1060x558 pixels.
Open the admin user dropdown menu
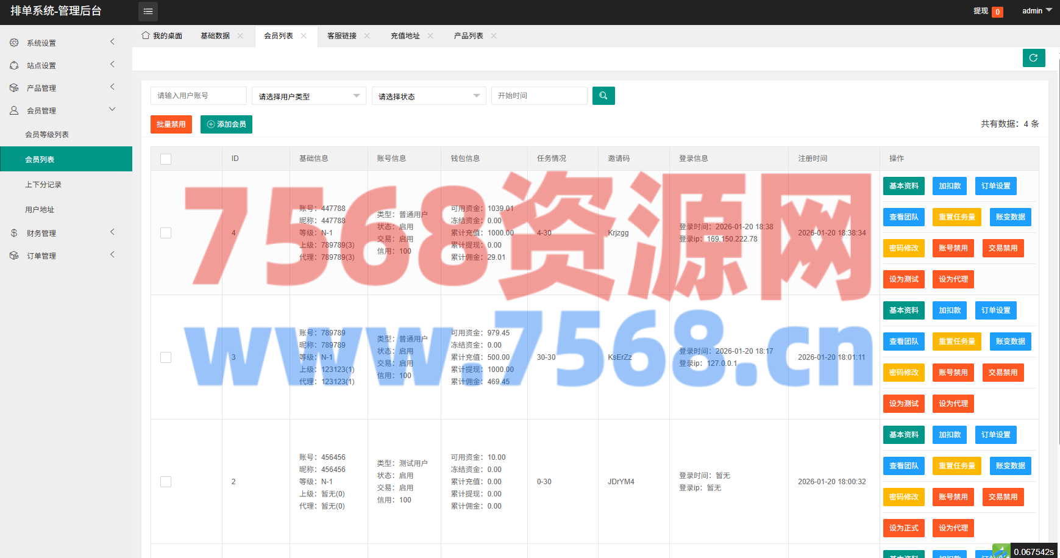(x=1036, y=11)
